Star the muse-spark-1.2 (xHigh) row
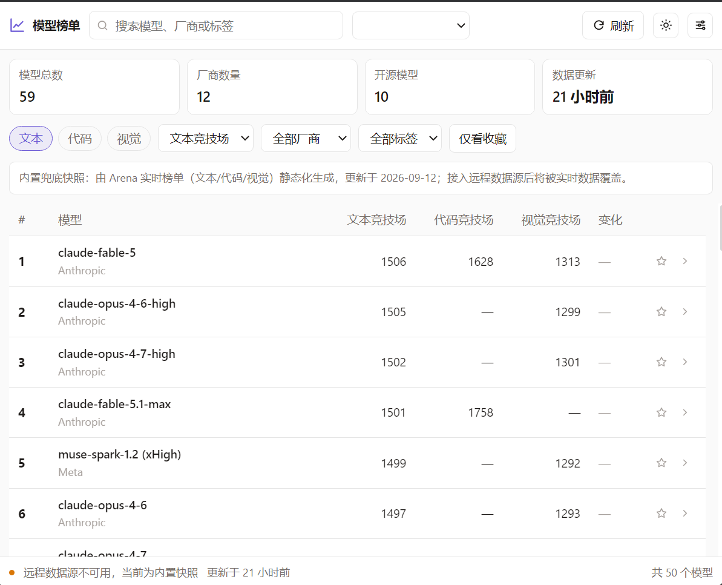722x585 pixels. [661, 463]
